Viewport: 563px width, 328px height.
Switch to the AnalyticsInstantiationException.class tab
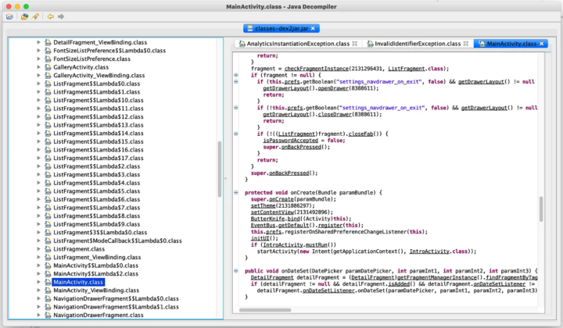[297, 44]
